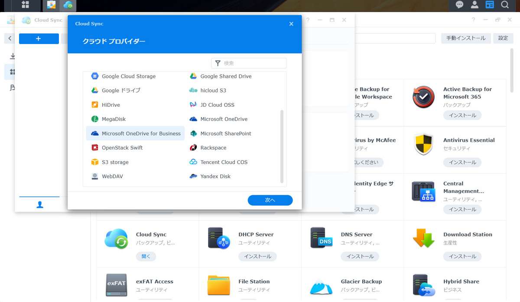This screenshot has height=302, width=520.
Task: Open DNS Server package icon
Action: (321, 238)
